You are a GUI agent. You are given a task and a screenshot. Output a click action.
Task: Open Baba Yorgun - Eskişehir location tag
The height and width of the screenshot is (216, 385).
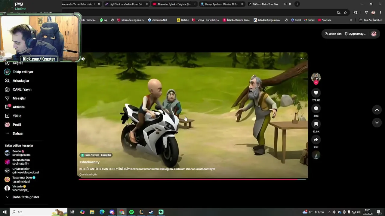(x=96, y=155)
